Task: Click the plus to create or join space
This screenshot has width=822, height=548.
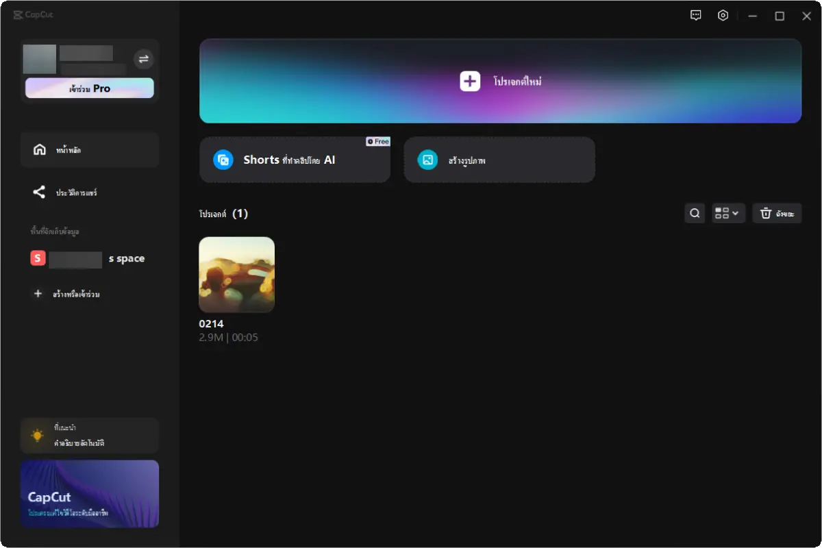Action: (x=38, y=294)
